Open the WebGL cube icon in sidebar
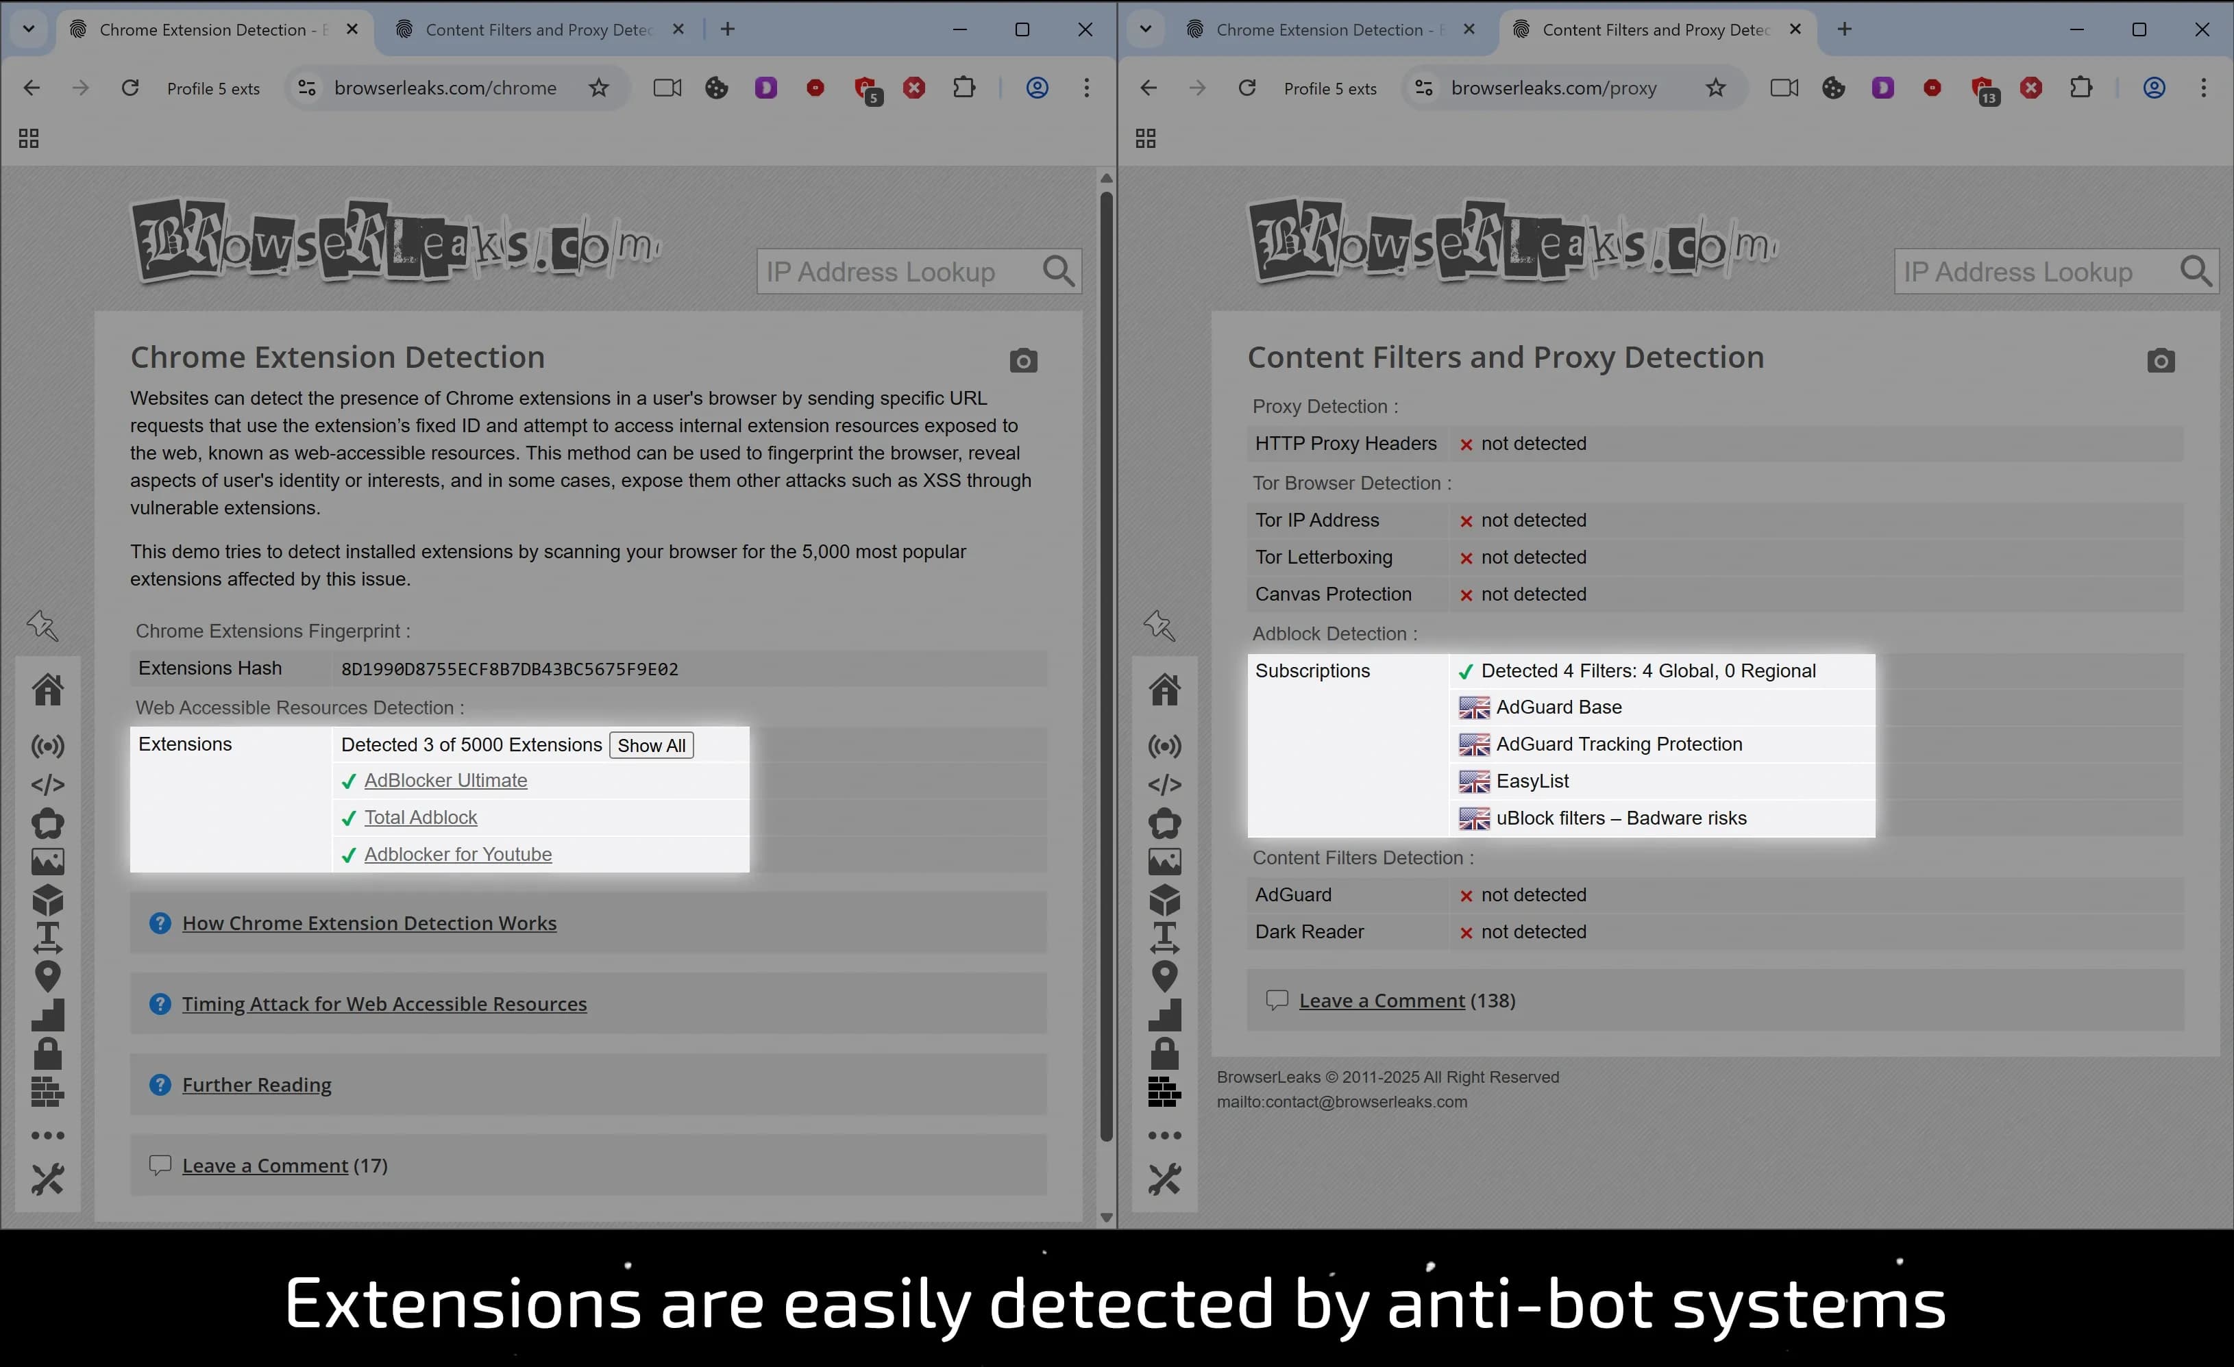Viewport: 2234px width, 1367px height. pyautogui.click(x=47, y=899)
